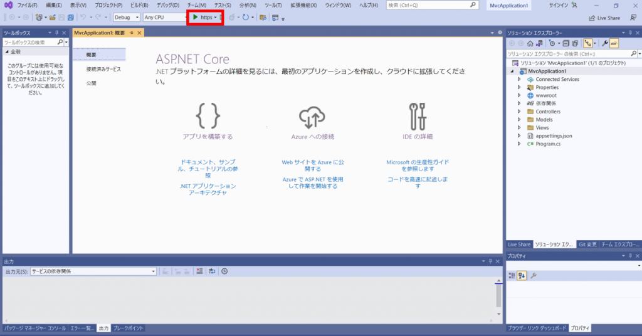642x336 pixels.
Task: Expand the Program.cs node
Action: click(519, 144)
